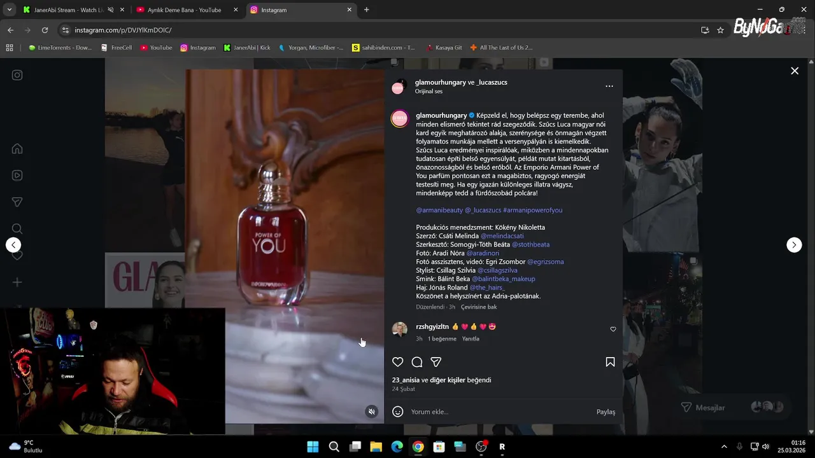Like the post with the heart icon
Screen dimensions: 815x458
click(x=398, y=362)
